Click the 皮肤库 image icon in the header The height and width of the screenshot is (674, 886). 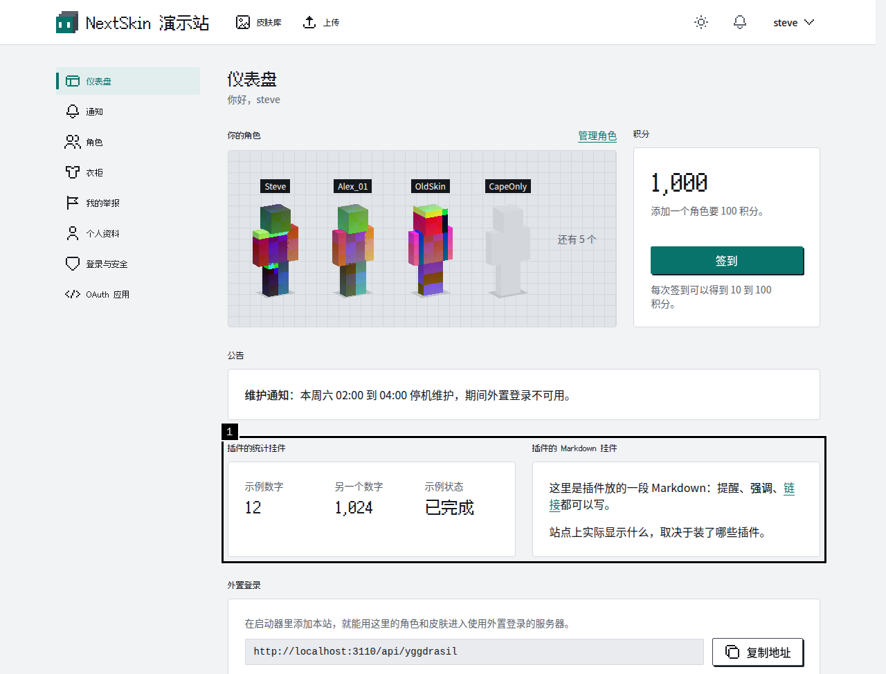pyautogui.click(x=243, y=23)
